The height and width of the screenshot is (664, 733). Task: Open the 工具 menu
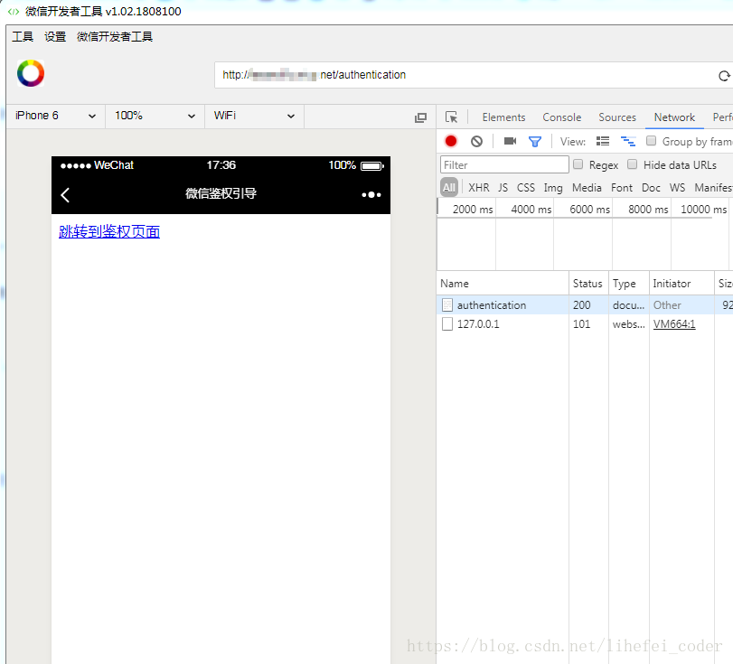click(23, 37)
